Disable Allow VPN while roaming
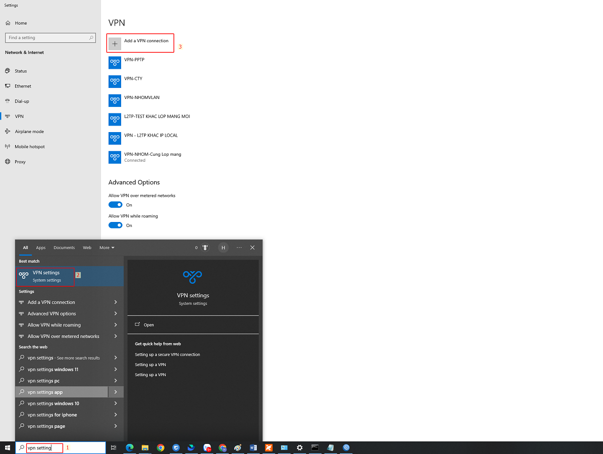 (x=116, y=225)
